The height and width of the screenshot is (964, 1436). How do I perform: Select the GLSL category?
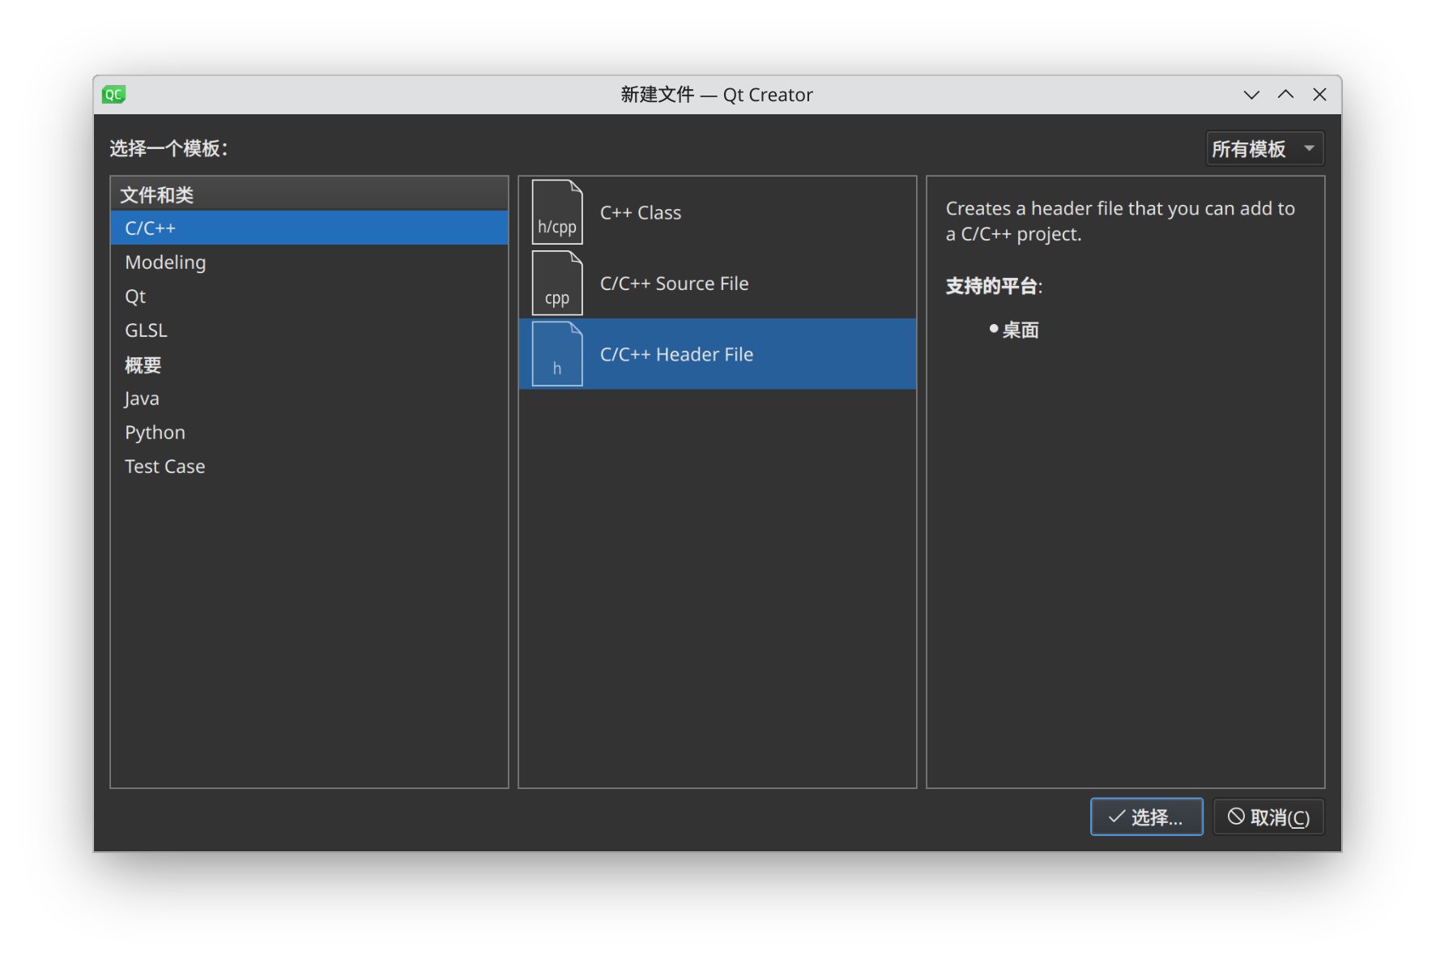pos(309,331)
